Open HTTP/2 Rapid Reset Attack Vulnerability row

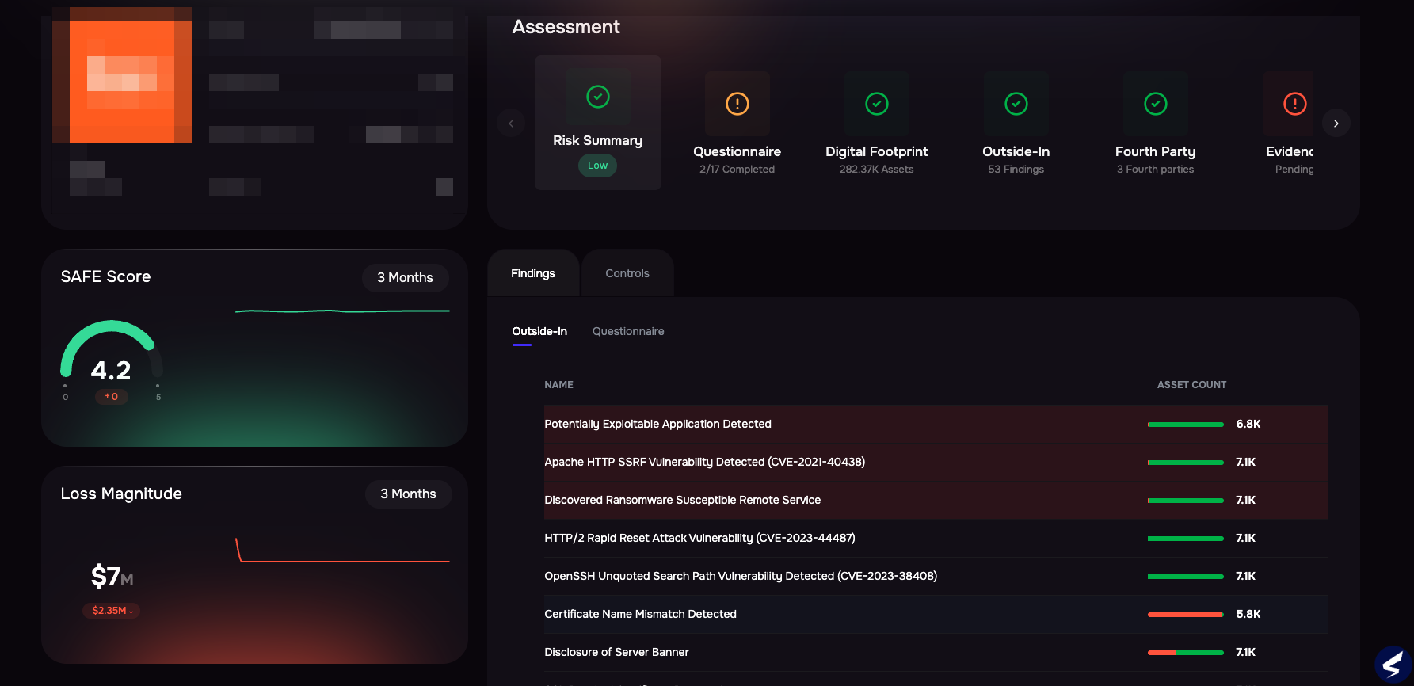[936, 539]
